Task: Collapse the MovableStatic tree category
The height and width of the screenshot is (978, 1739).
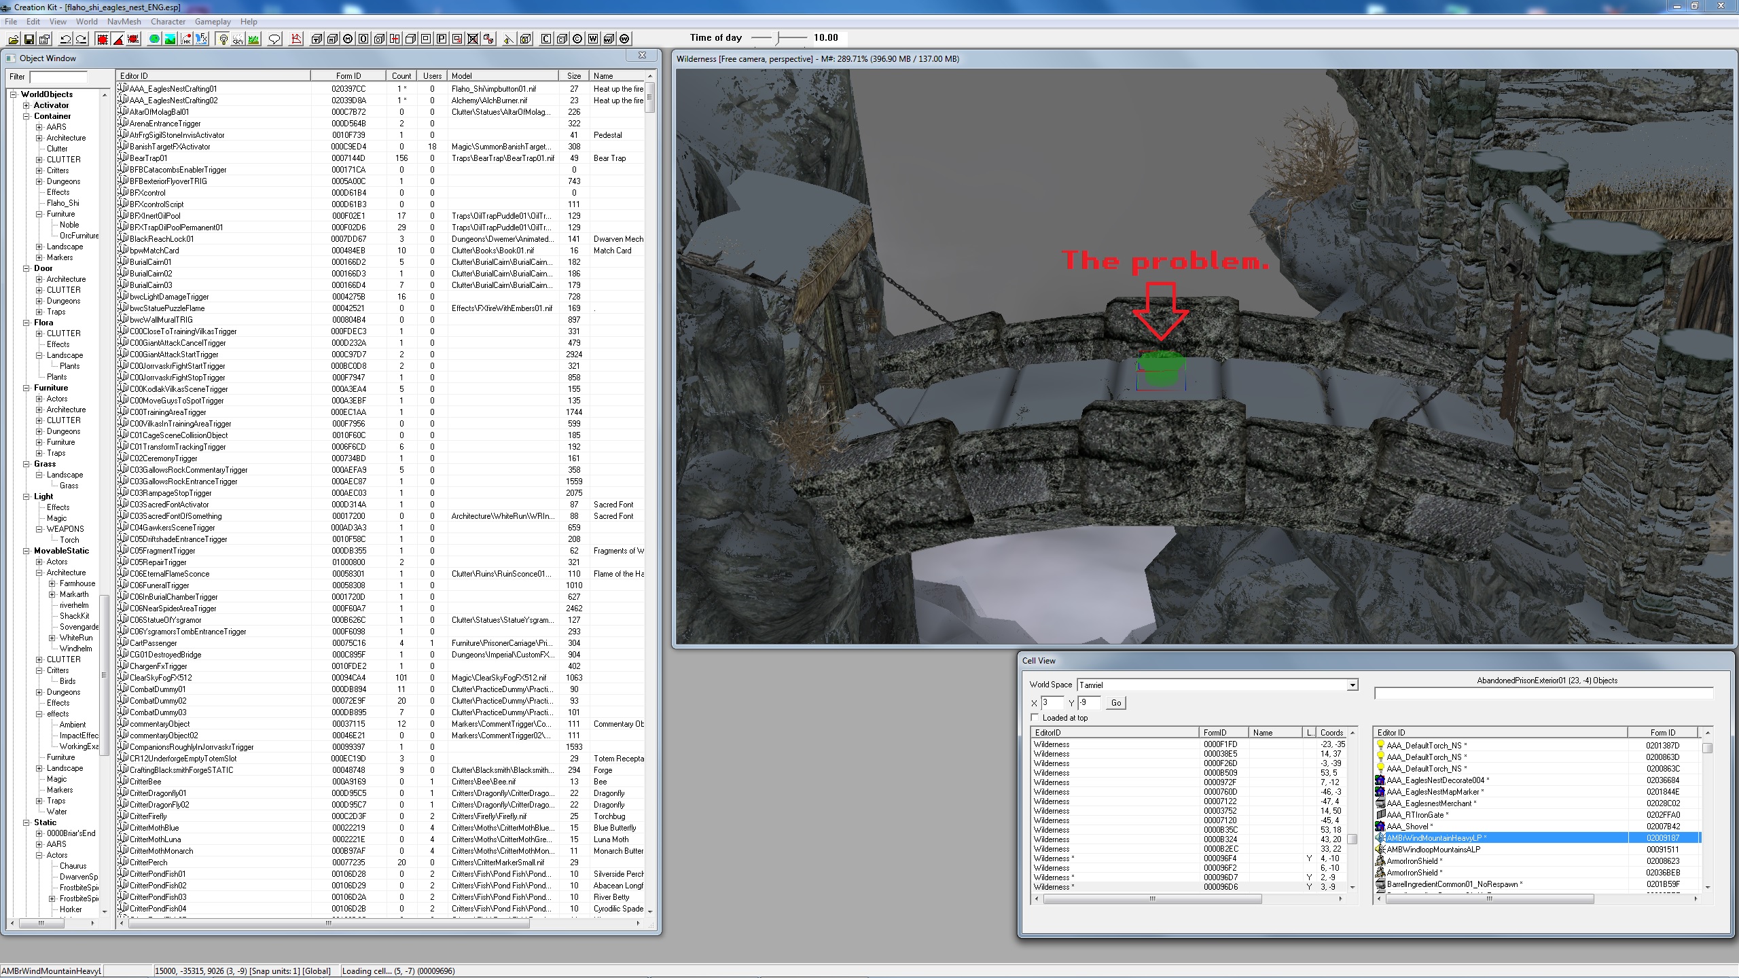Action: [x=26, y=551]
